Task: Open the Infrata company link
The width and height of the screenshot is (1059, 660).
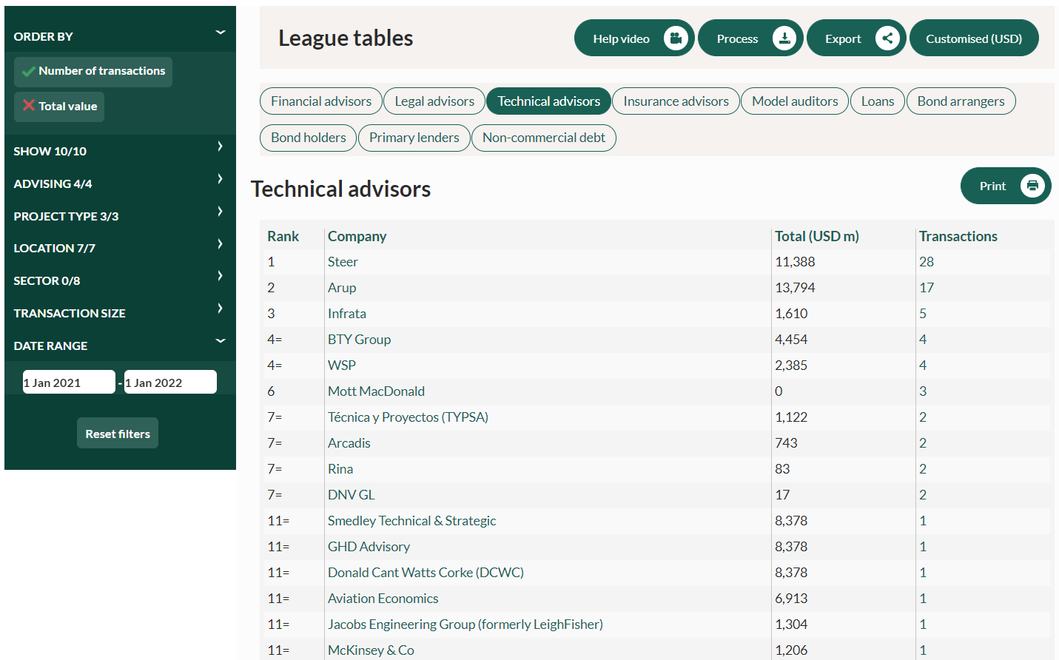Action: pos(347,314)
